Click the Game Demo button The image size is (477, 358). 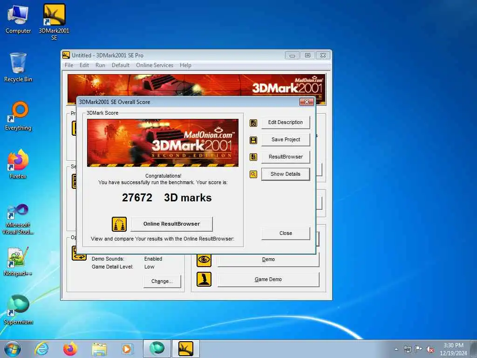click(x=268, y=280)
